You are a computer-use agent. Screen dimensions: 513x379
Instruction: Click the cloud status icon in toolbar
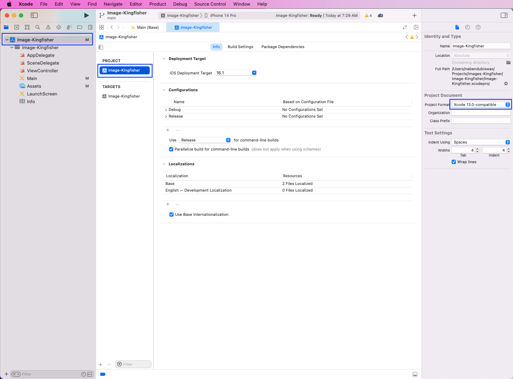click(380, 15)
